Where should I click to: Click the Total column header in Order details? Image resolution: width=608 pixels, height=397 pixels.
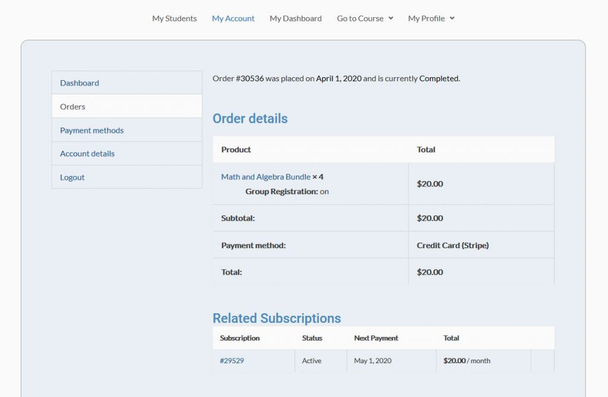point(426,150)
